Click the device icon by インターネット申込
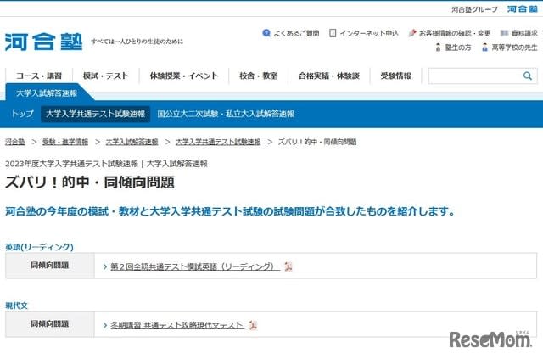The width and height of the screenshot is (543, 359). coord(333,33)
